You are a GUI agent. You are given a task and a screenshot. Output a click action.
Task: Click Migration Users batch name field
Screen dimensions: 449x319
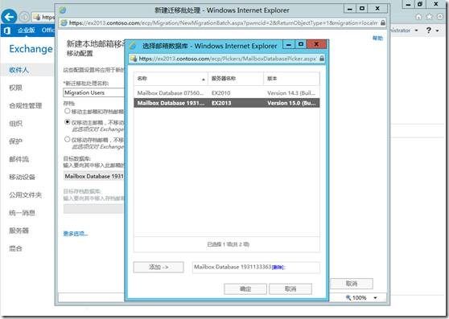click(94, 92)
